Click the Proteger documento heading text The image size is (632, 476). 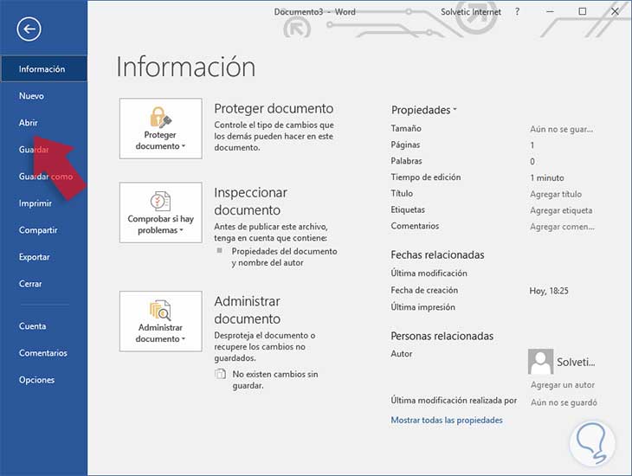click(274, 108)
